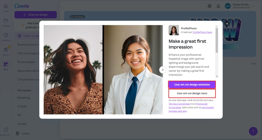Viewport: 262px width, 140px height.
Task: Select RH category
Action: pyautogui.click(x=19, y=115)
